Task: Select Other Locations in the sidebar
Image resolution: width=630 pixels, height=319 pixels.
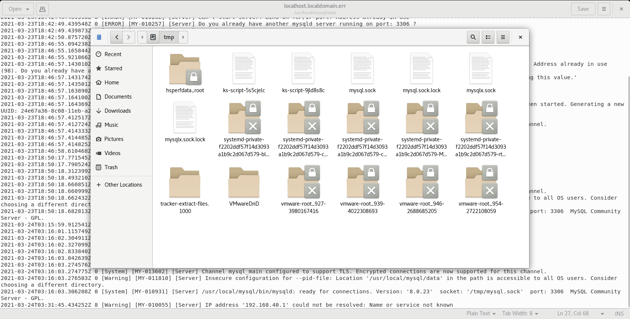Action: (x=123, y=185)
